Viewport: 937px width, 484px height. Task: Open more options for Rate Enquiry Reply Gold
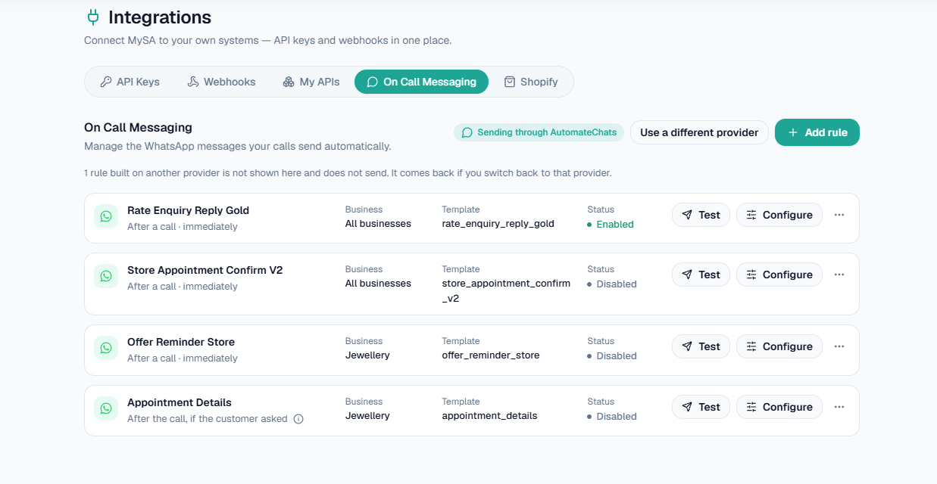(839, 215)
